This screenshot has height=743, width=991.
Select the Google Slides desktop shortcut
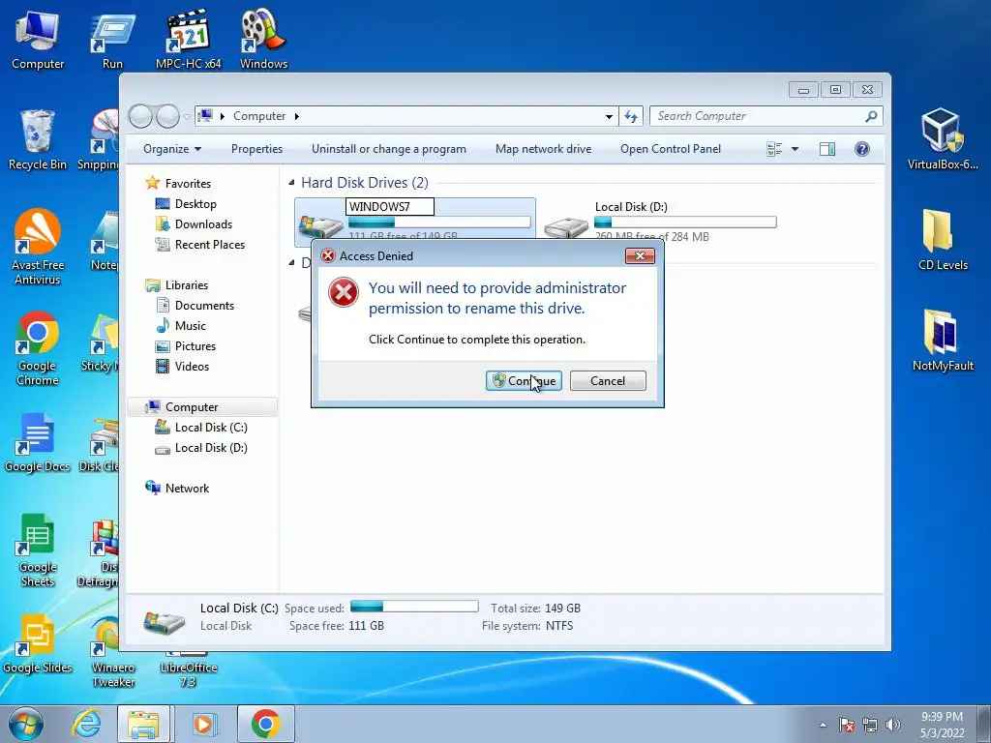tap(38, 643)
